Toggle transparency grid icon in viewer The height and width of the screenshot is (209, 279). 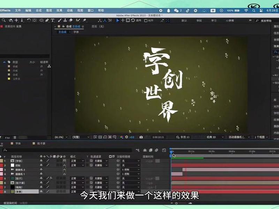pos(100,137)
